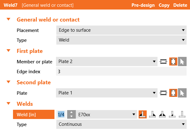Screen dimensions: 190x131
Task: Select plate mode icon in First plate row
Action: pos(173,62)
